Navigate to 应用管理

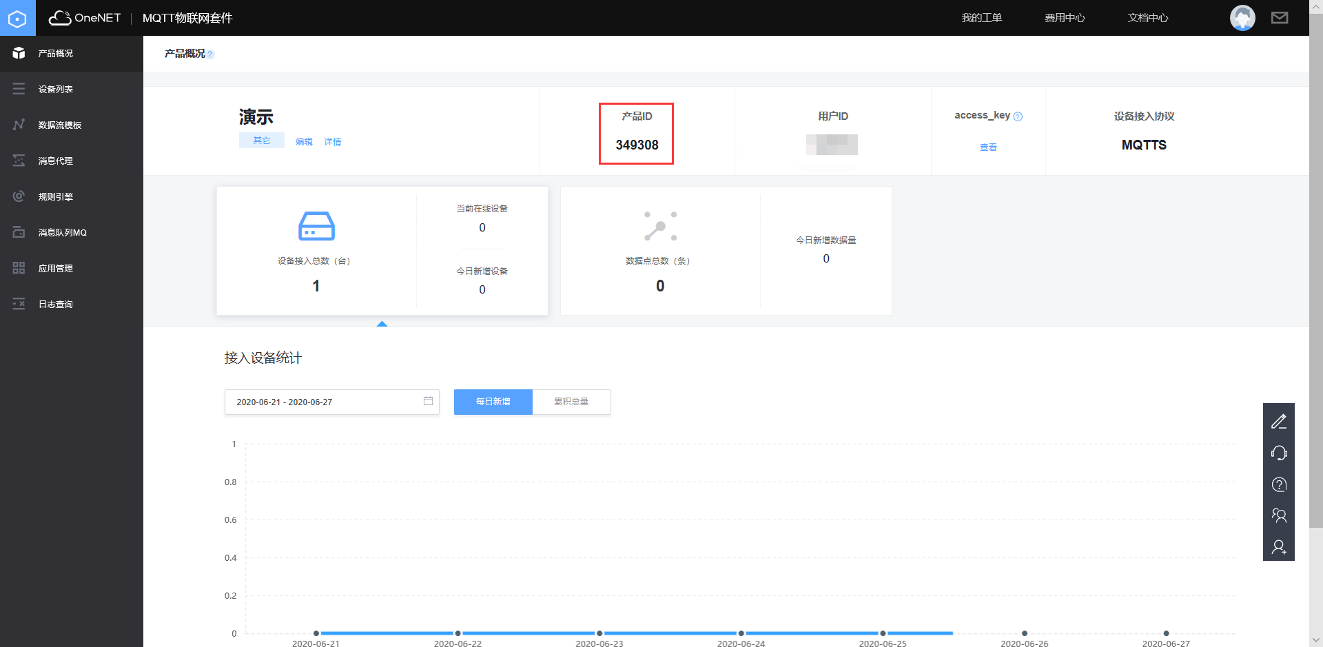[x=72, y=268]
